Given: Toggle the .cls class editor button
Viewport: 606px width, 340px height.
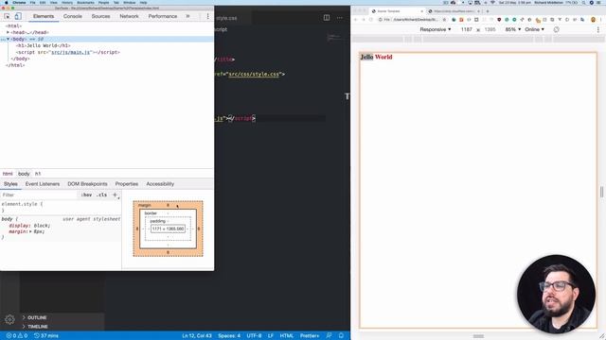Looking at the screenshot, I should point(101,195).
